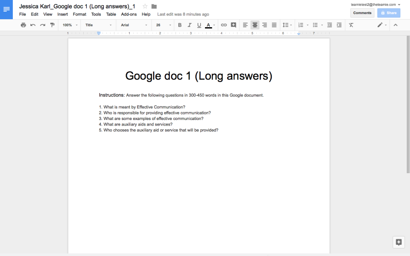
Task: Expand numbered list options arrow
Action: pos(307,25)
